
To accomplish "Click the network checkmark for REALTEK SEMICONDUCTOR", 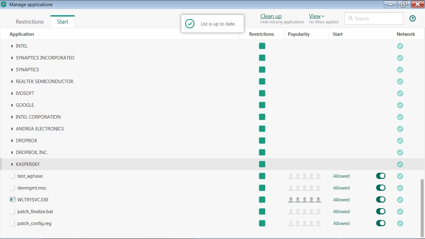I will tap(400, 82).
